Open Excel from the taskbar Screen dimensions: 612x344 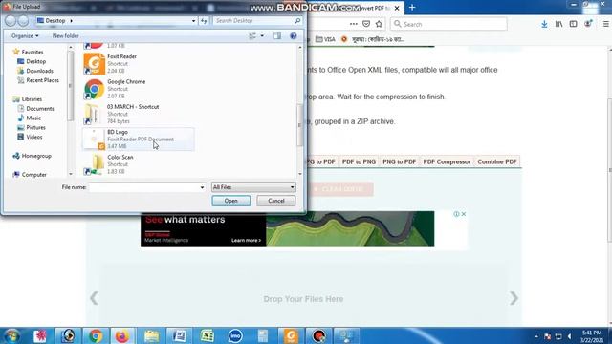tap(207, 335)
